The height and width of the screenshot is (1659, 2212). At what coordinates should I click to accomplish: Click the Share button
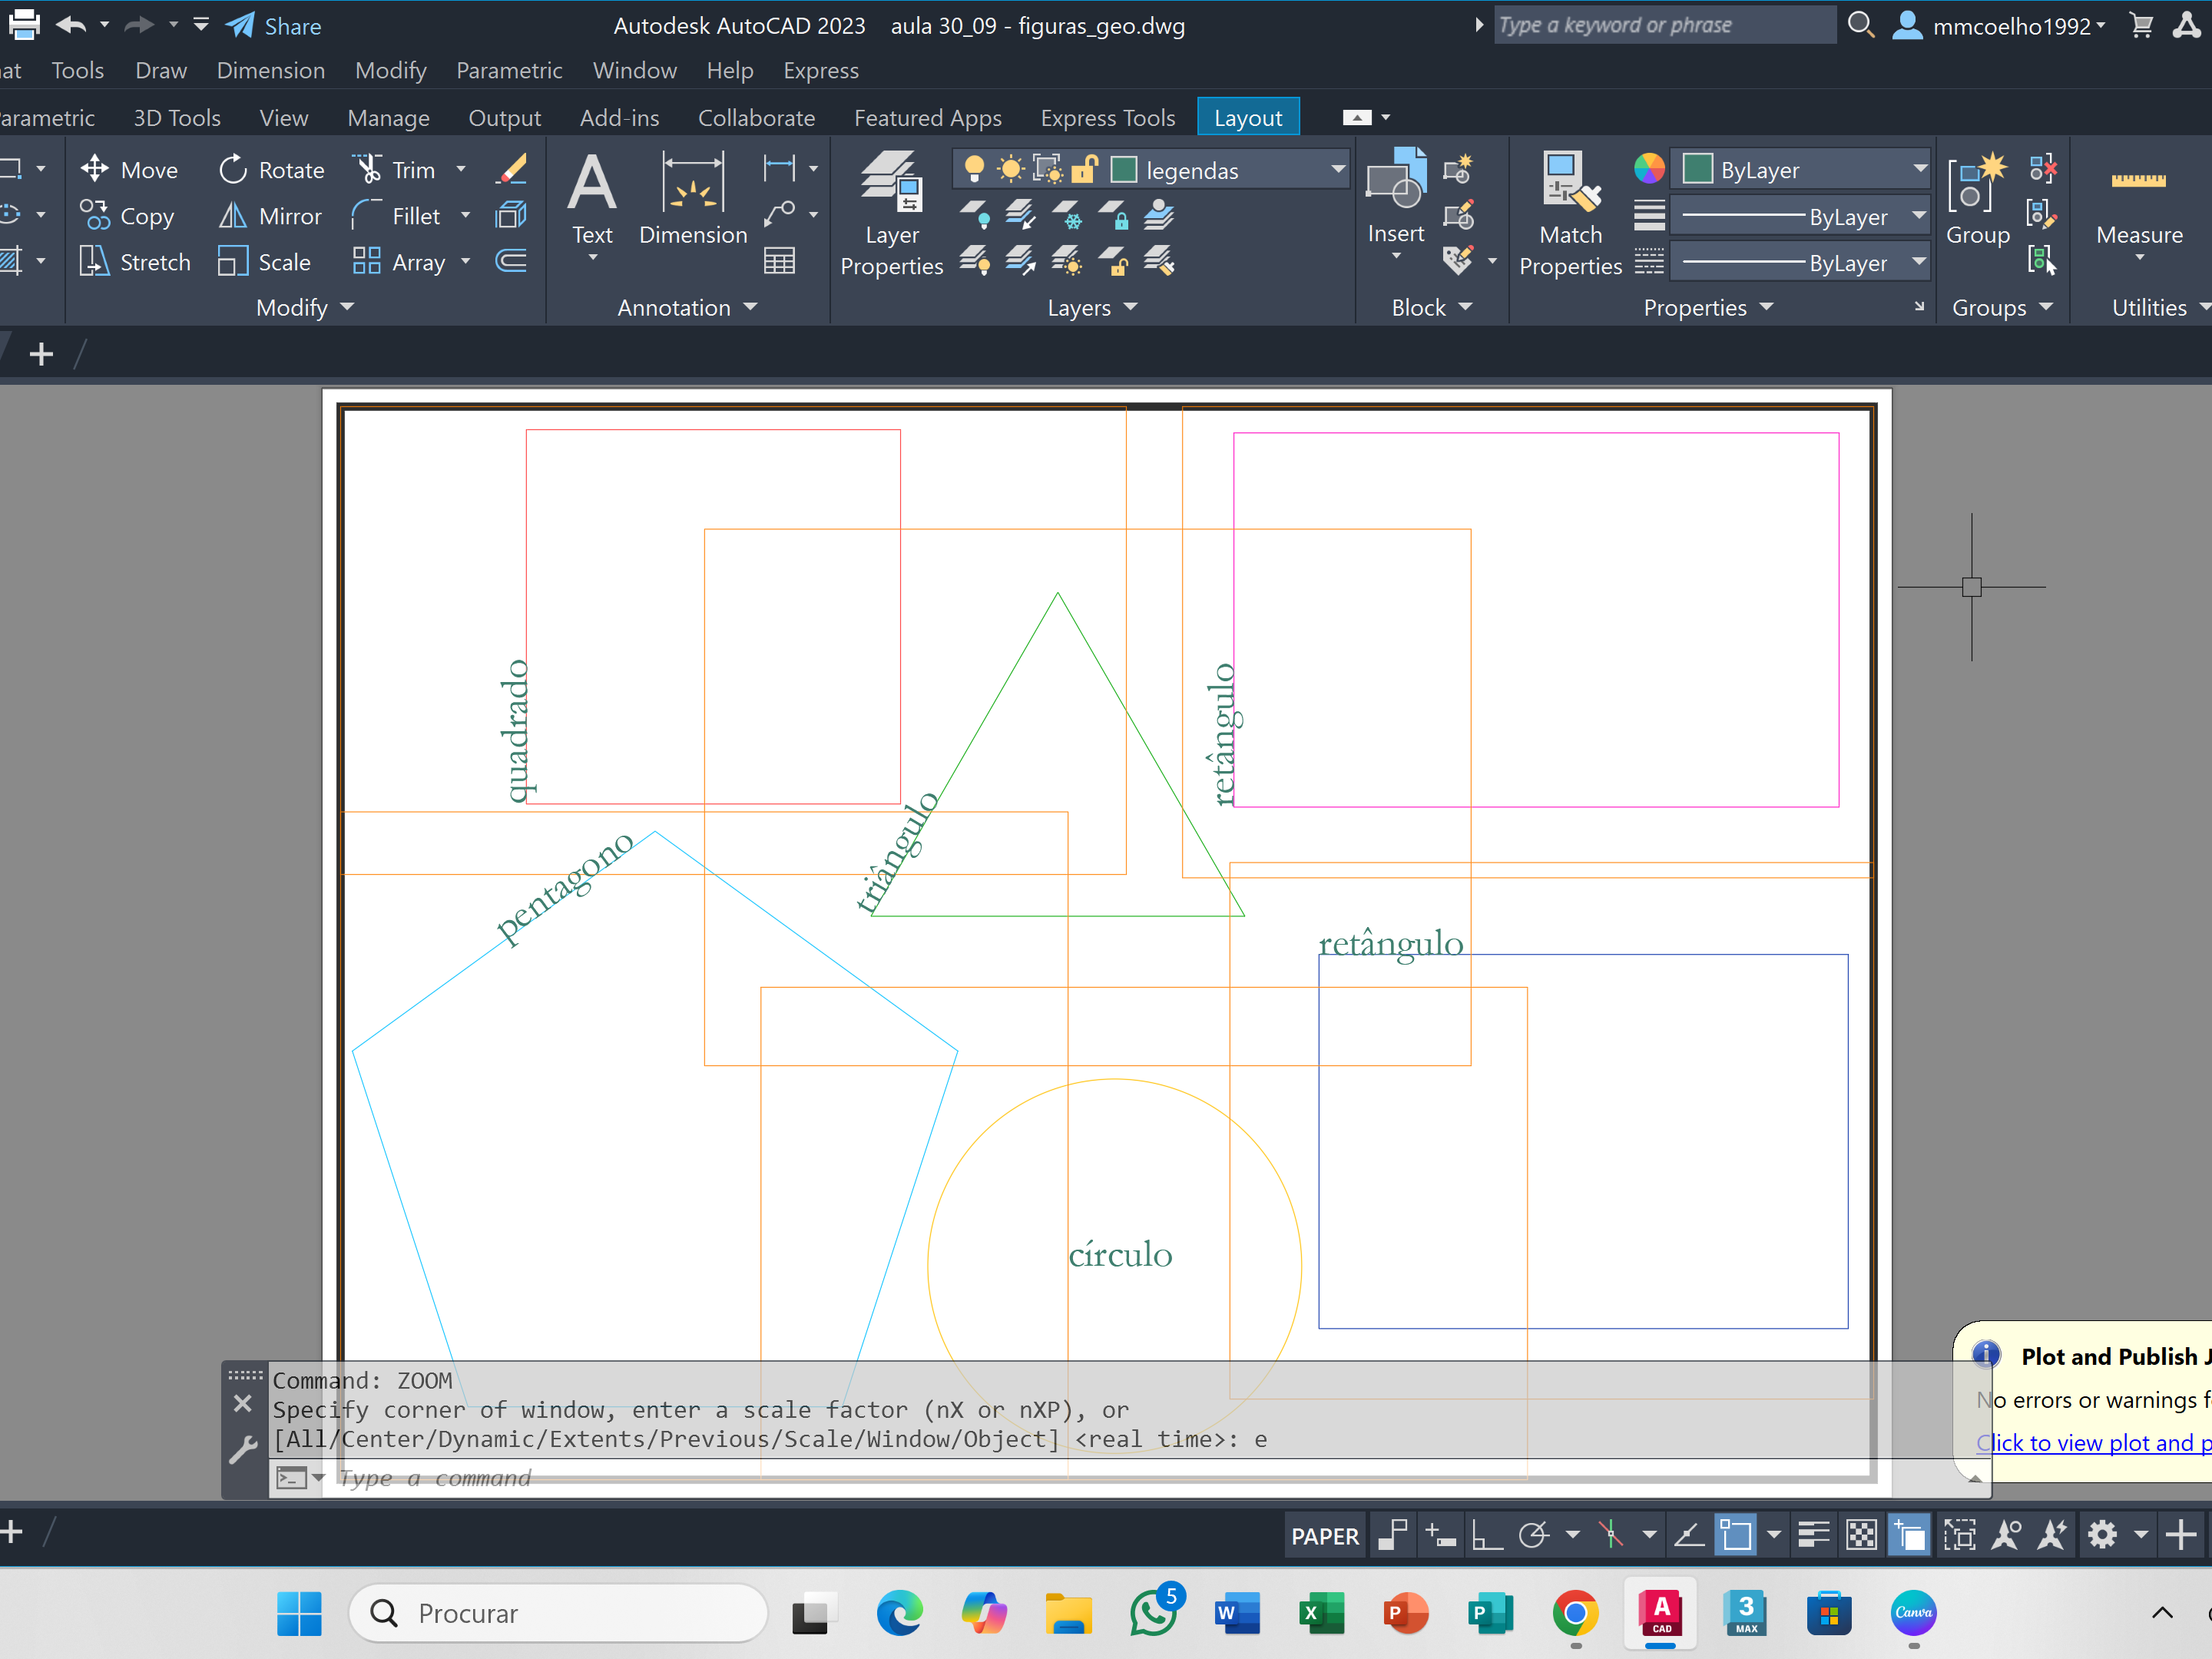(x=274, y=26)
